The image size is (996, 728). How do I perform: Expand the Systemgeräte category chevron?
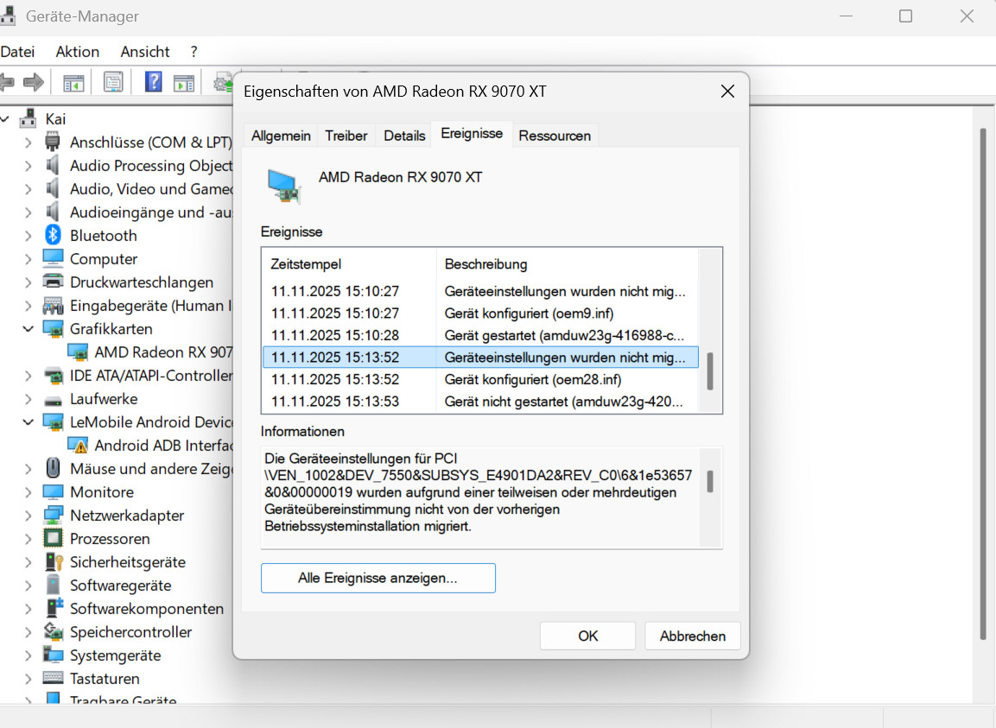coord(28,655)
